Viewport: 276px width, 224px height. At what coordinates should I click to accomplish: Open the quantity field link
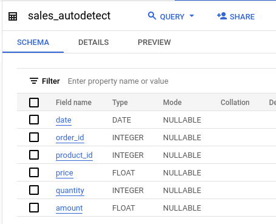[70, 191]
